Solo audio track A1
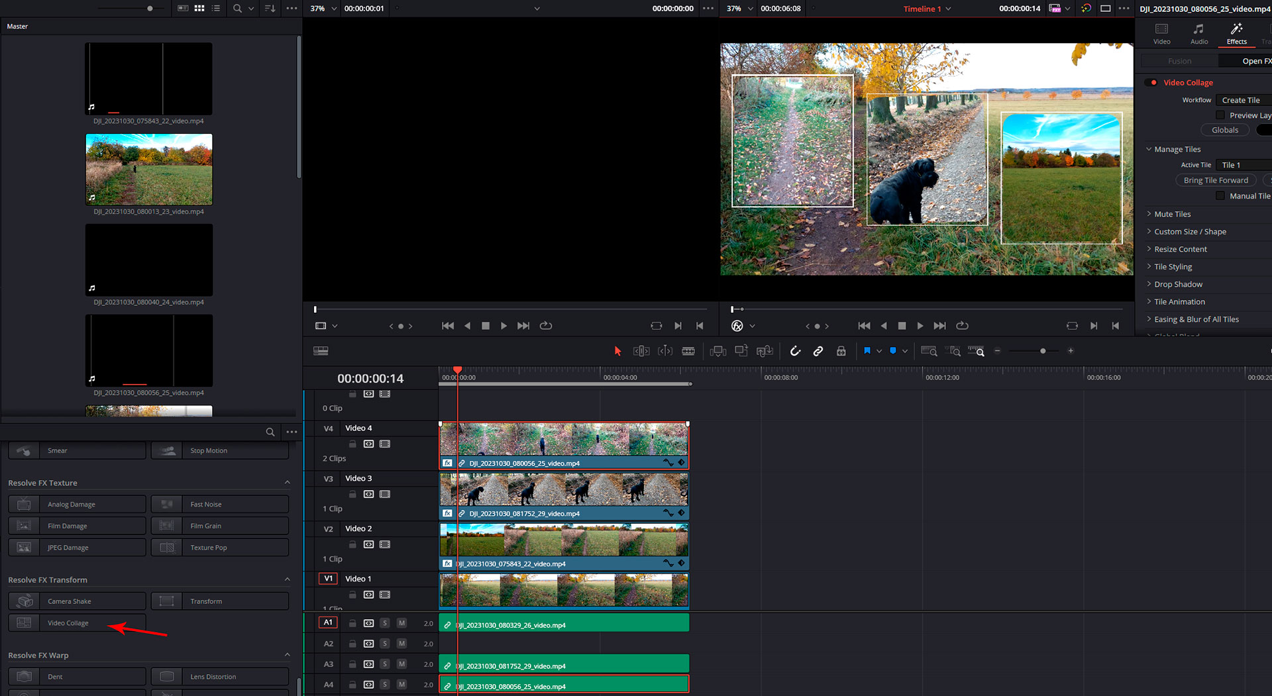 point(385,623)
